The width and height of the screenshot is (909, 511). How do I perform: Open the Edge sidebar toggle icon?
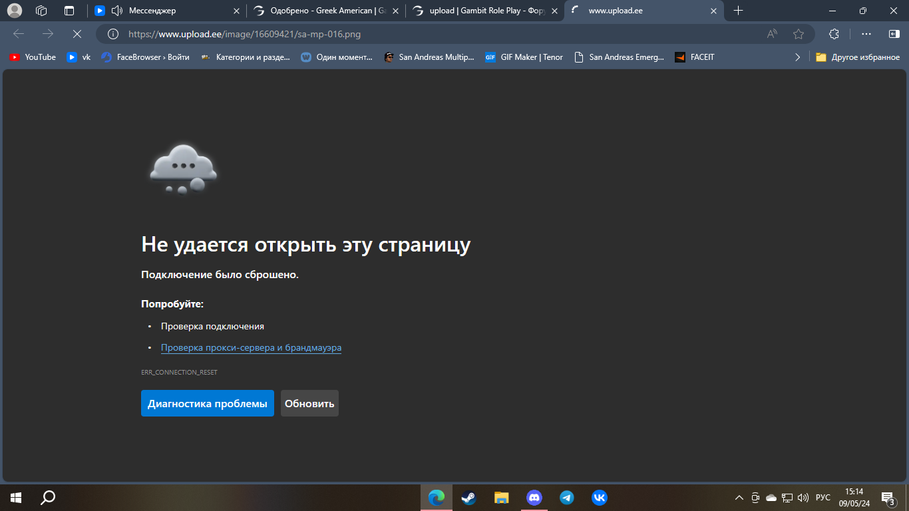click(x=894, y=34)
